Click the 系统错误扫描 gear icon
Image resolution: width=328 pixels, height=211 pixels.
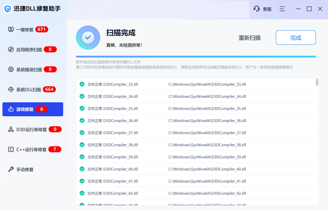(11, 69)
